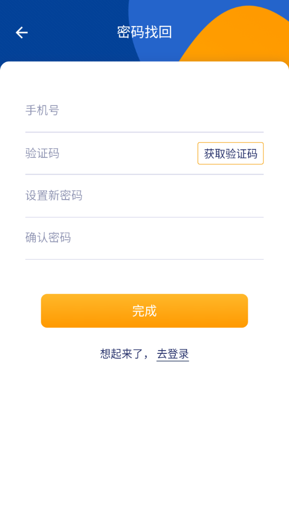Click the 获取验证码 button

click(231, 154)
